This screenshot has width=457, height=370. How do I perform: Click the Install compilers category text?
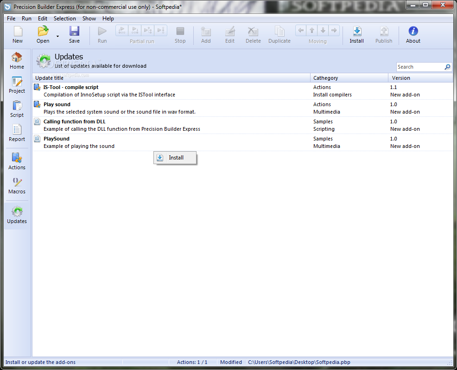332,95
